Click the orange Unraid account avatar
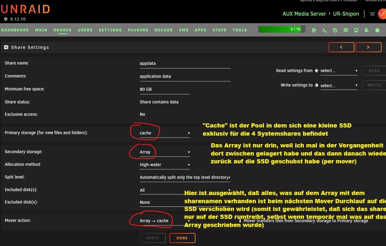 tap(382, 14)
